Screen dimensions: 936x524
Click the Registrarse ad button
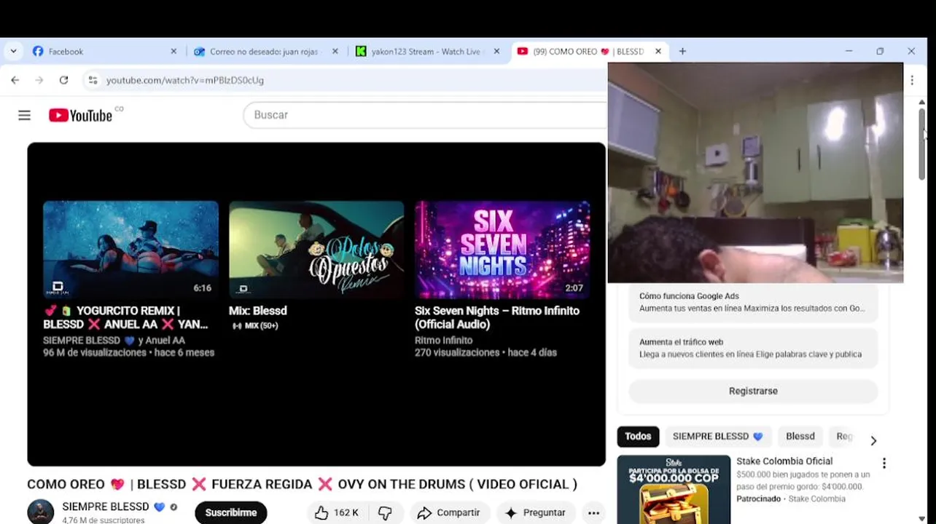tap(753, 391)
